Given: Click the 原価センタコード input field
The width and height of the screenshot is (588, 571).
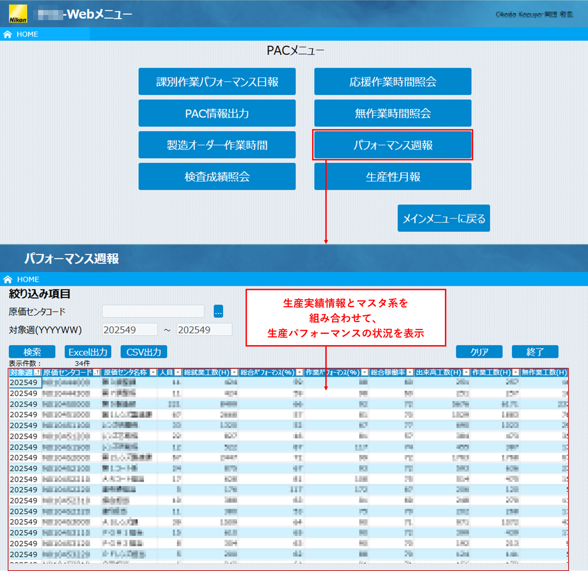Looking at the screenshot, I should 153,311.
